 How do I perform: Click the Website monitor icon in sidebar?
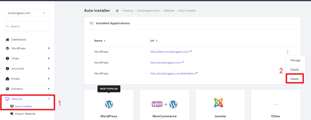[7, 99]
